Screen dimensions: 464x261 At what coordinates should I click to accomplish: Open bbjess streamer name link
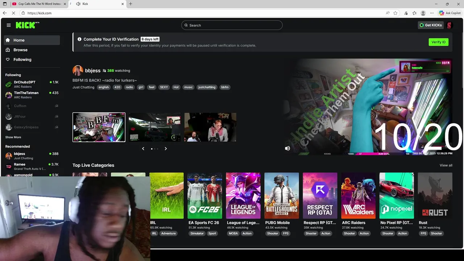point(92,70)
